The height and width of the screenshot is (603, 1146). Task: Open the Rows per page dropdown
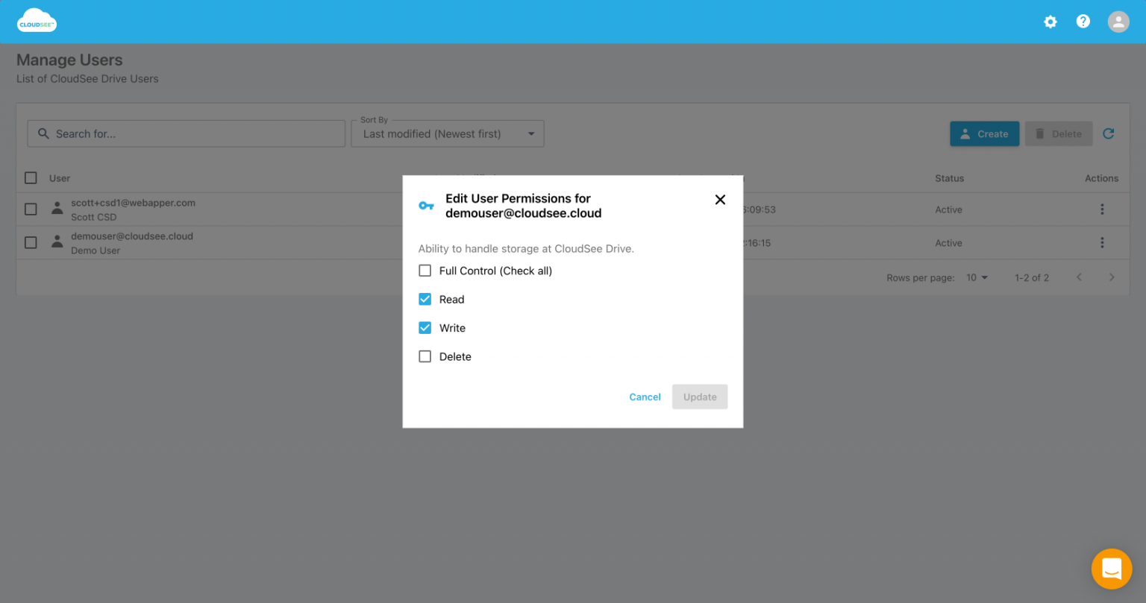(x=977, y=277)
